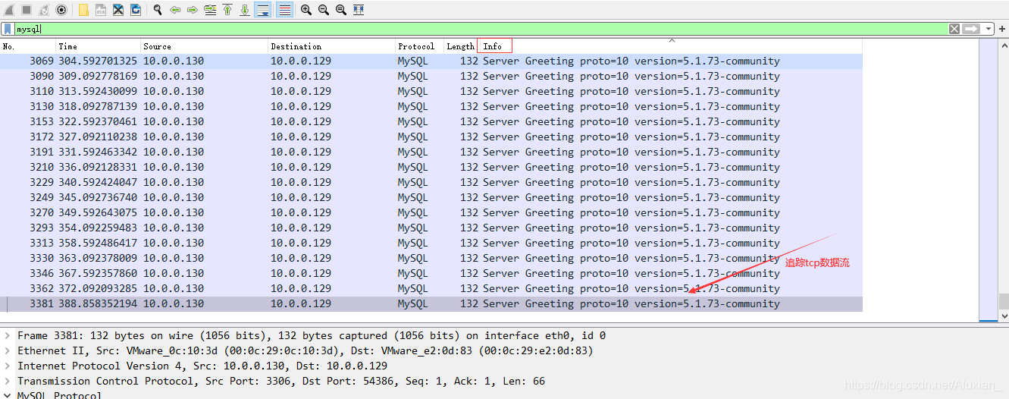Viewport: 1009px width, 399px height.
Task: Click the mysql display filter field
Action: pyautogui.click(x=481, y=29)
